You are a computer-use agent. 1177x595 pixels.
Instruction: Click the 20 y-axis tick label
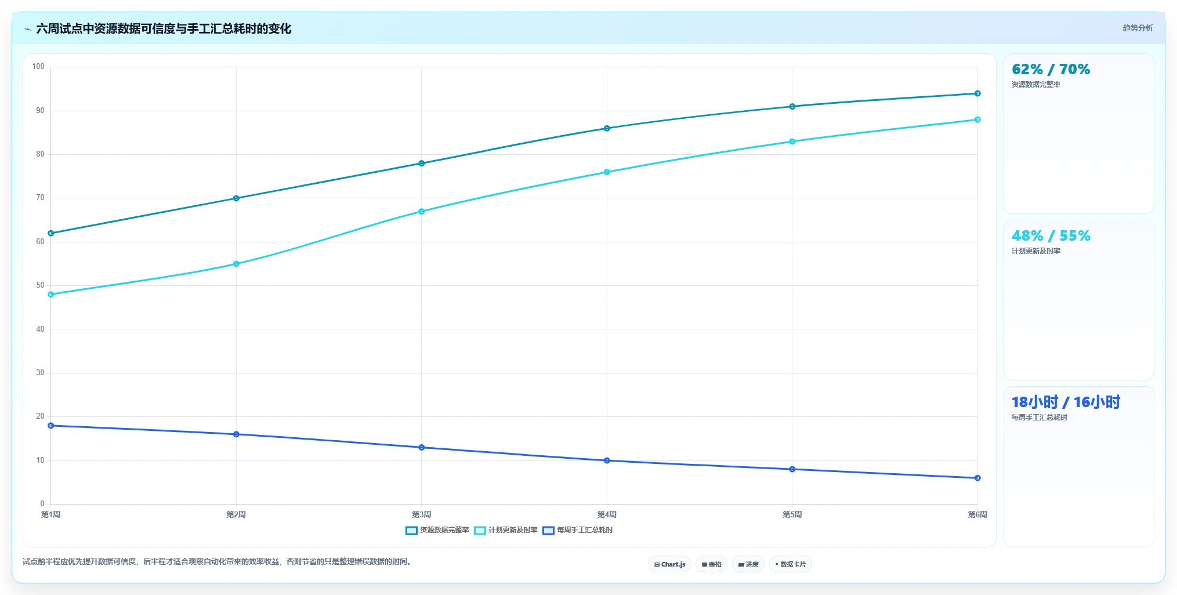(40, 416)
